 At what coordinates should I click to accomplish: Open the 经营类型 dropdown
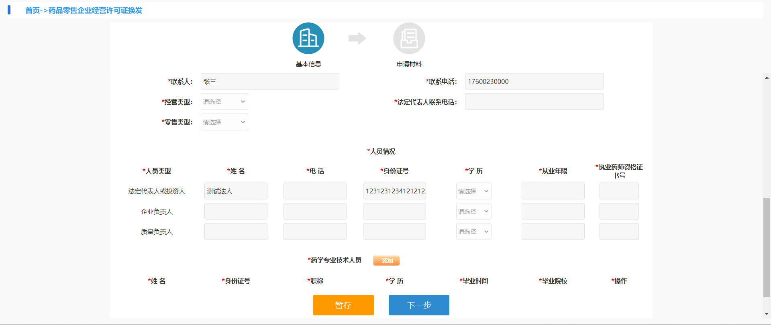224,102
